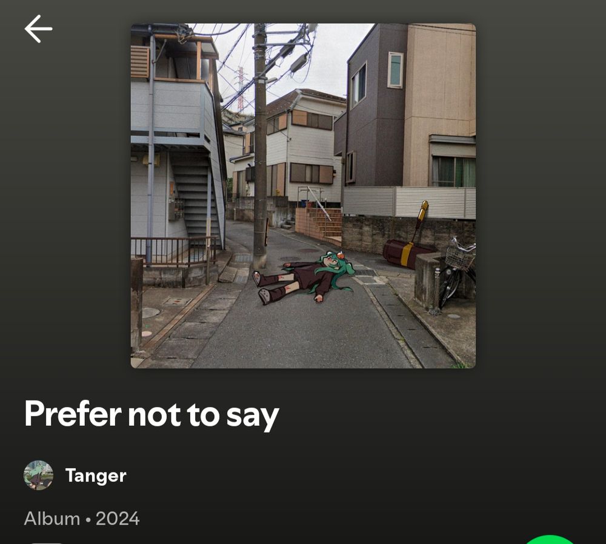Image resolution: width=606 pixels, height=544 pixels.
Task: Tap the artist name Tanger
Action: [96, 476]
